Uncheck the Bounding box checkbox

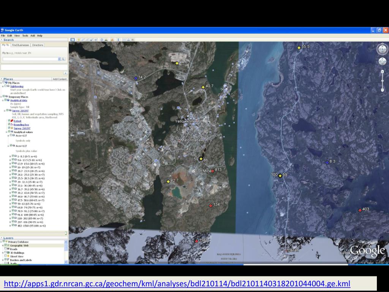[x=9, y=124]
